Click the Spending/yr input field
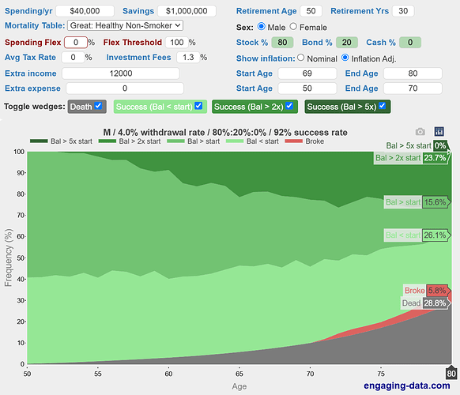This screenshot has height=395, width=460. (x=85, y=11)
